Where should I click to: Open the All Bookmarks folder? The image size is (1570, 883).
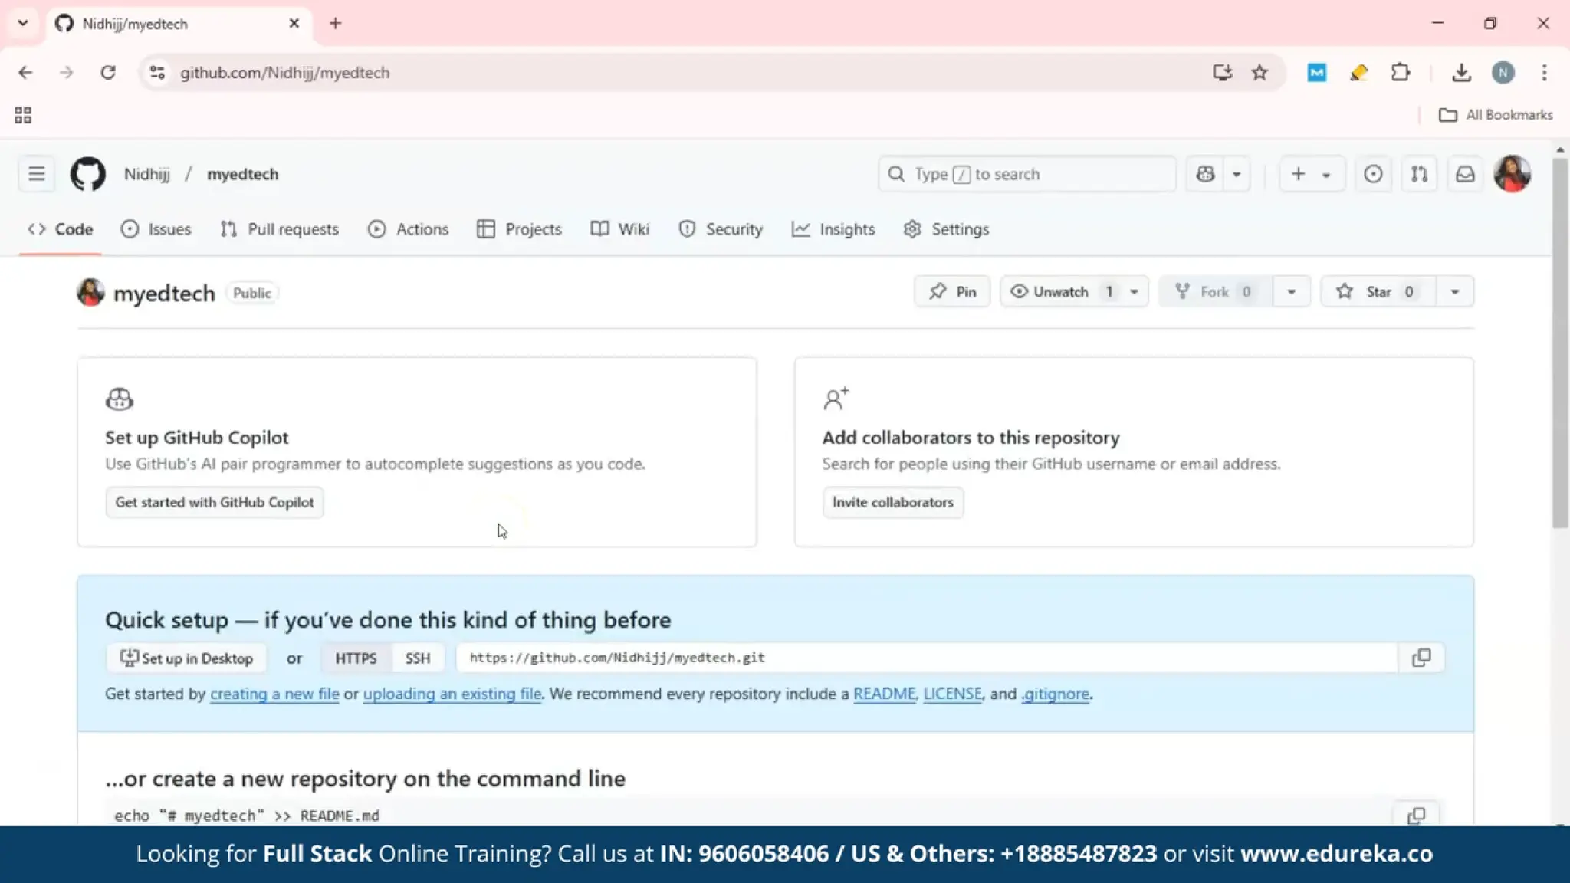(x=1496, y=115)
